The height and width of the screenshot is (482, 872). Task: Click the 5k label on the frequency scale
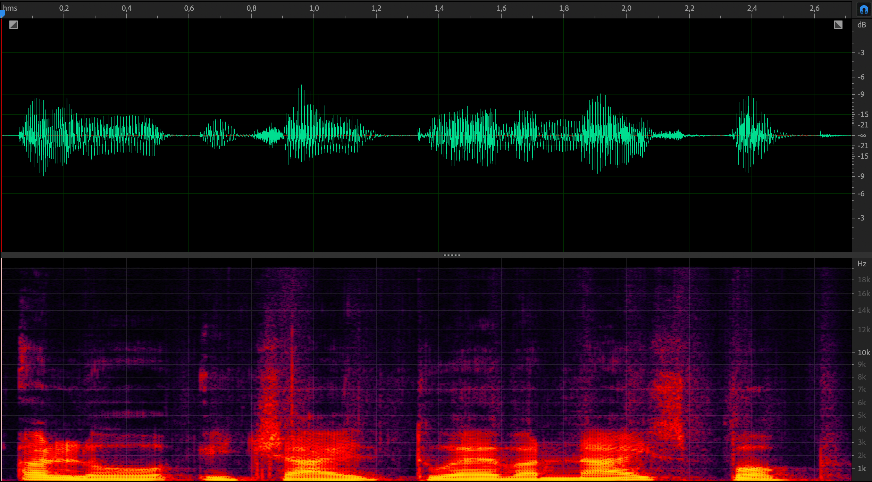[862, 415]
